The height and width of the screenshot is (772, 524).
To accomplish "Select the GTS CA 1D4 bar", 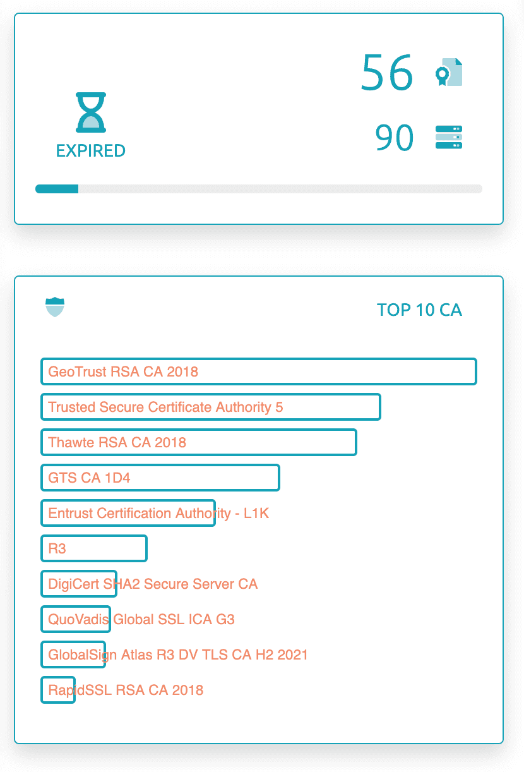I will [x=160, y=478].
